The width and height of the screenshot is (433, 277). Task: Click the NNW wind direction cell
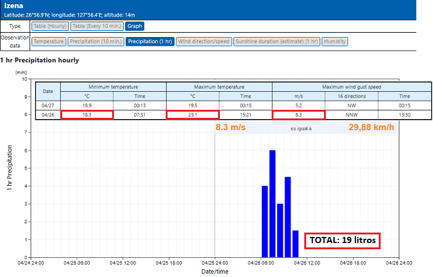pos(352,115)
